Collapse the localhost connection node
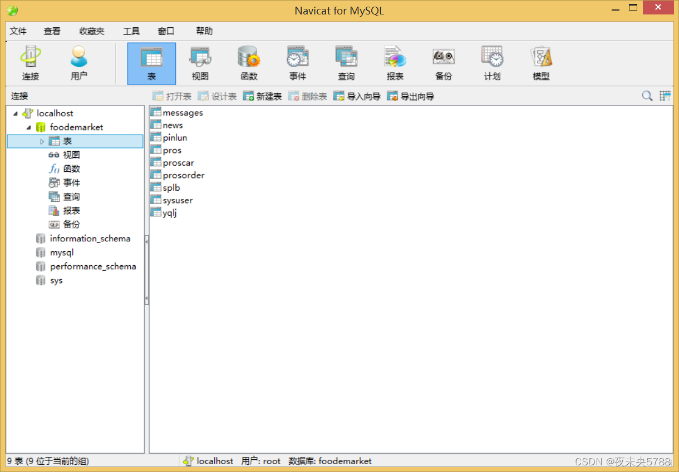Image resolution: width=679 pixels, height=472 pixels. coord(16,113)
